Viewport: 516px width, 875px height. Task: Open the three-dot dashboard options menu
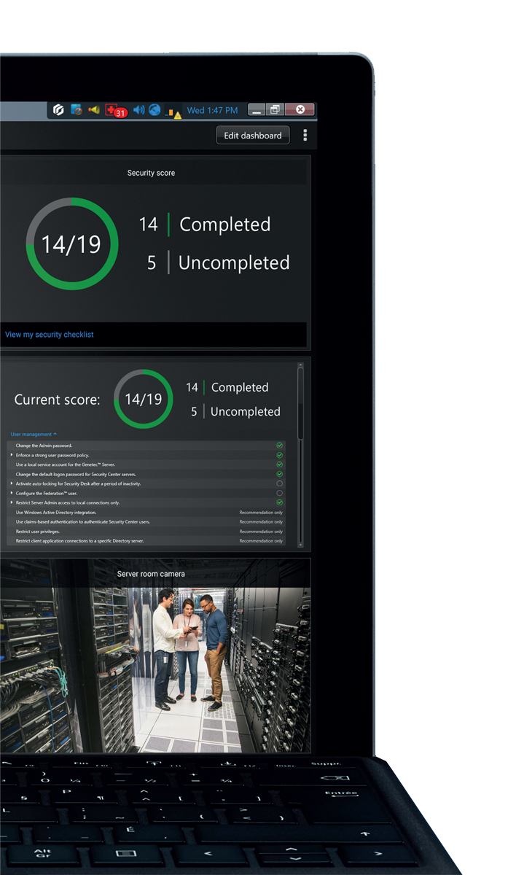305,136
